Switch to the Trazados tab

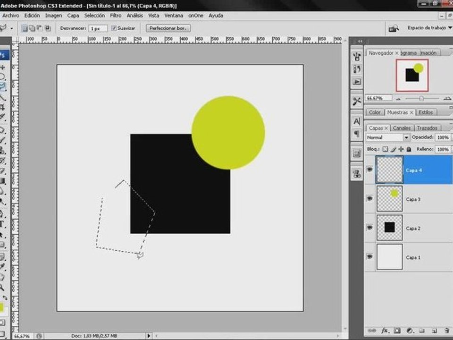click(x=427, y=128)
